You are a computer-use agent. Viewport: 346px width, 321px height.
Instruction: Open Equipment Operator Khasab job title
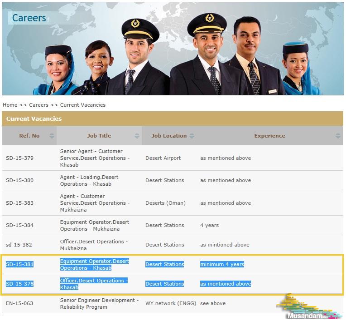pos(95,264)
